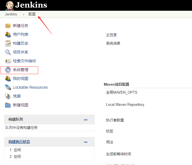192x165 pixels.
Task: Open the 构建执行状态 heading link
Action: pos(19,142)
